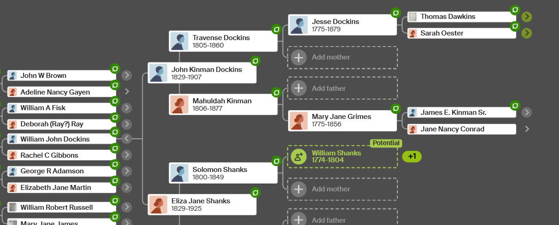Click the +1 potential matches badge
Viewport: 559px width, 225px height.
[412, 156]
